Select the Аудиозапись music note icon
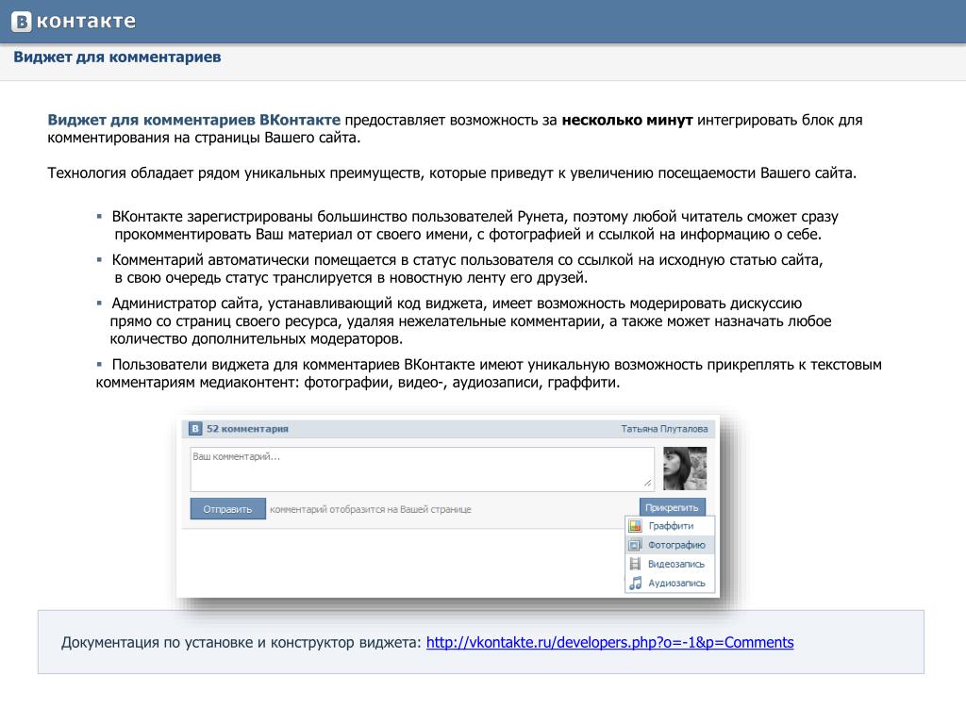This screenshot has height=724, width=966. [x=635, y=583]
